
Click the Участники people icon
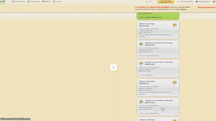pyautogui.click(x=28, y=1)
